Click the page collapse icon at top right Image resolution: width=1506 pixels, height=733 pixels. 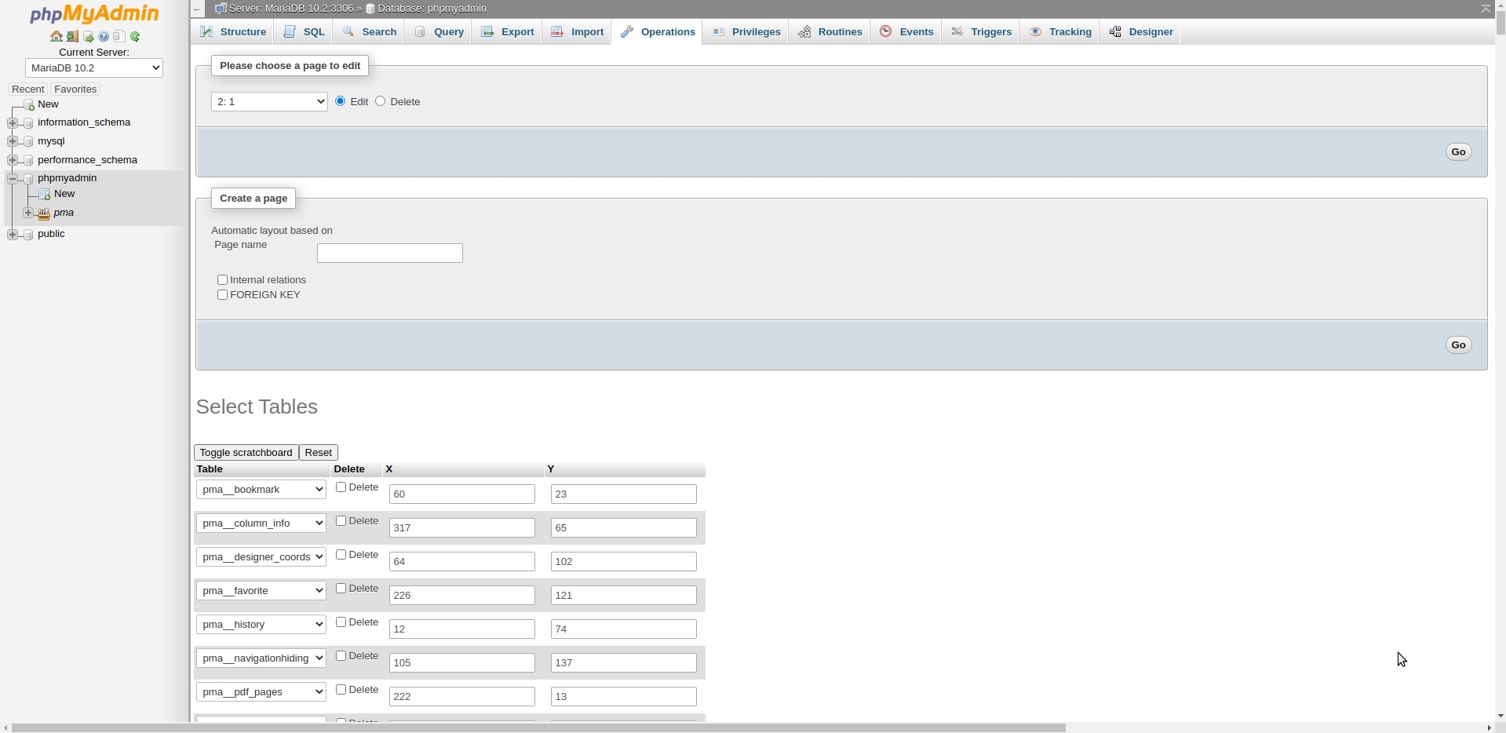tap(1485, 9)
